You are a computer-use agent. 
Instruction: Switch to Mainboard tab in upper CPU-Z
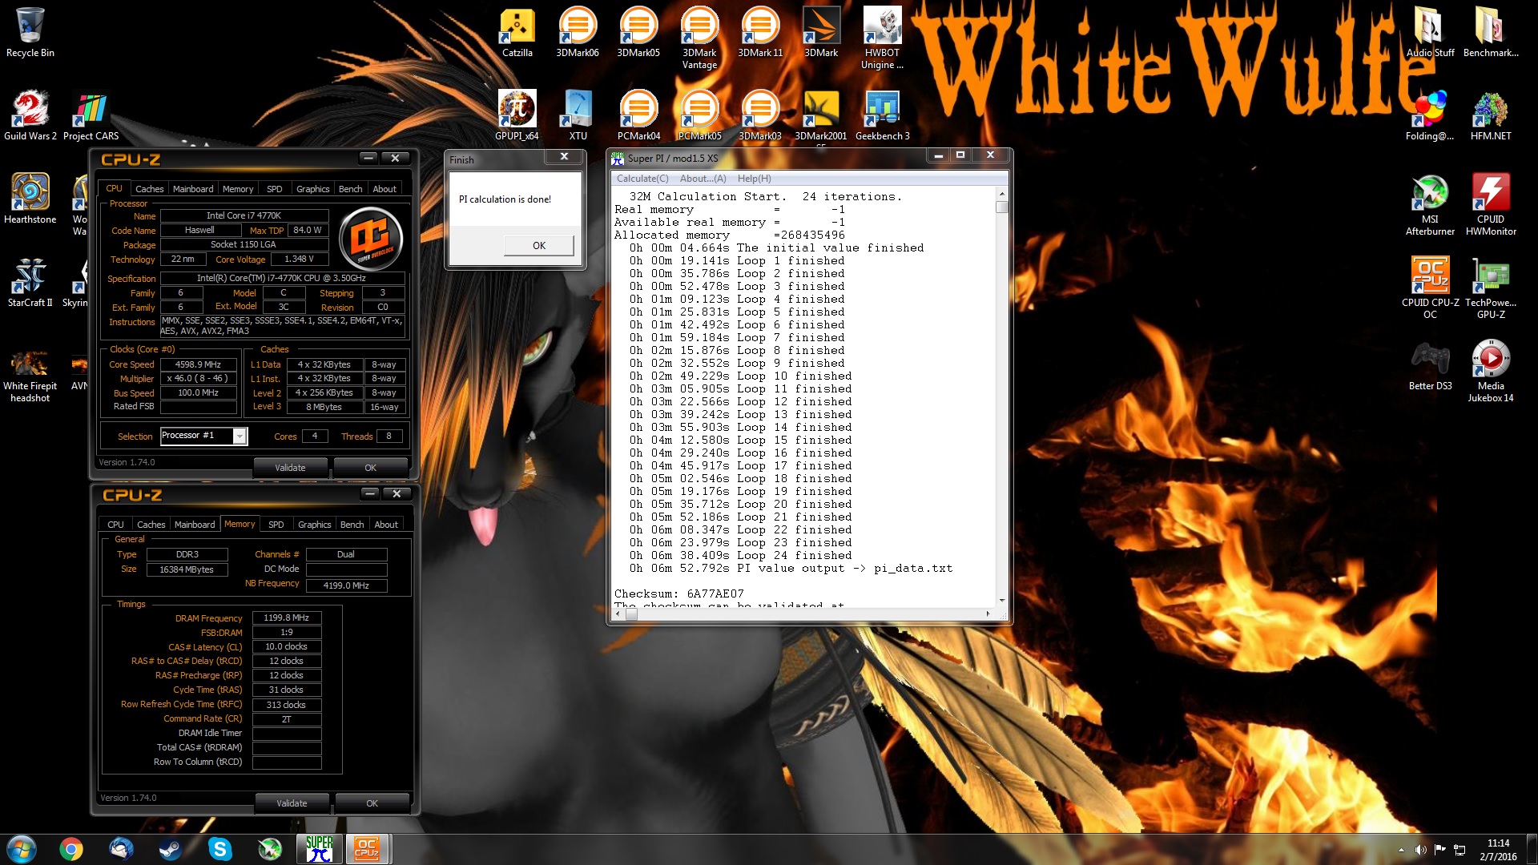point(193,189)
